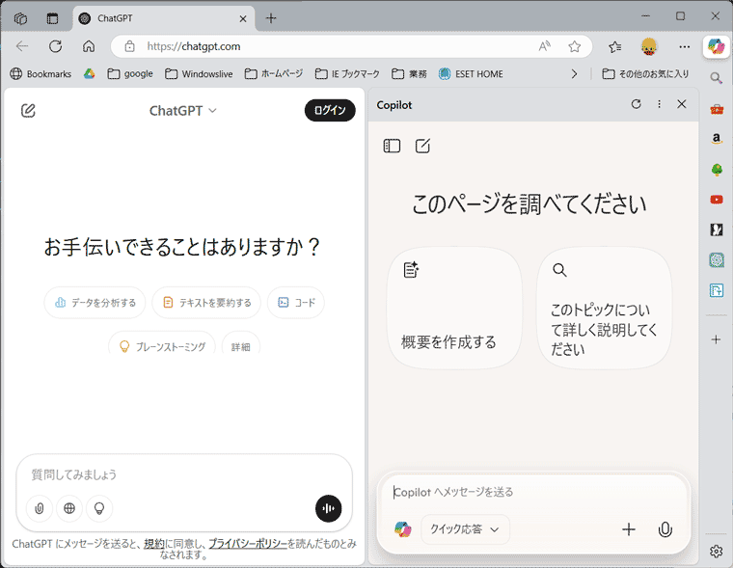
Task: Choose the 概要を作成する card
Action: (x=454, y=308)
